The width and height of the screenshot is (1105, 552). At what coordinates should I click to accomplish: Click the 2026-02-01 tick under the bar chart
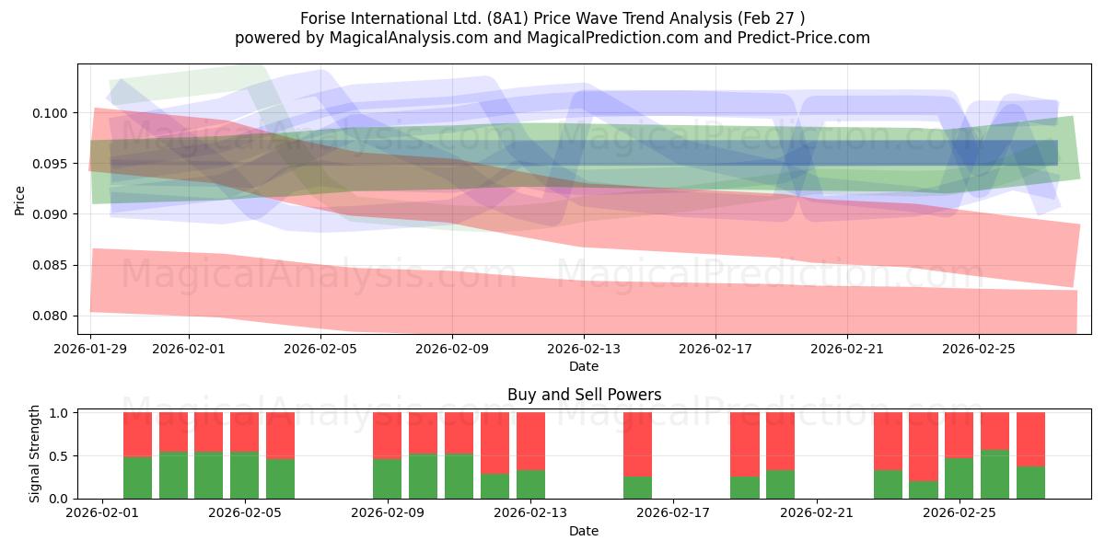coord(102,512)
